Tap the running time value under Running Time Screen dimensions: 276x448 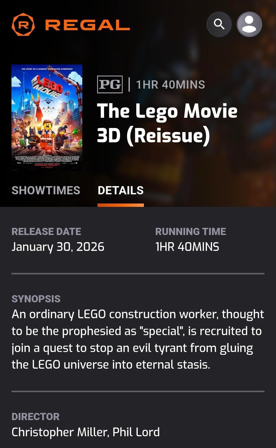click(187, 247)
